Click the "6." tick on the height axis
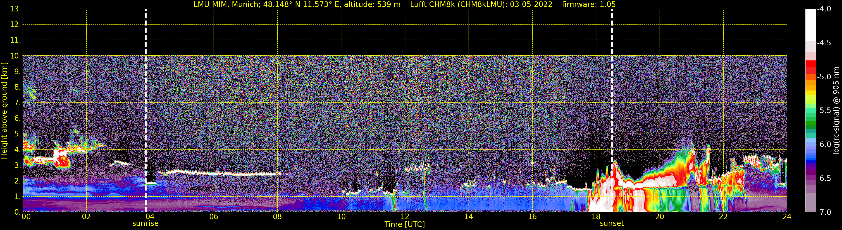The width and height of the screenshot is (842, 230). (x=17, y=118)
